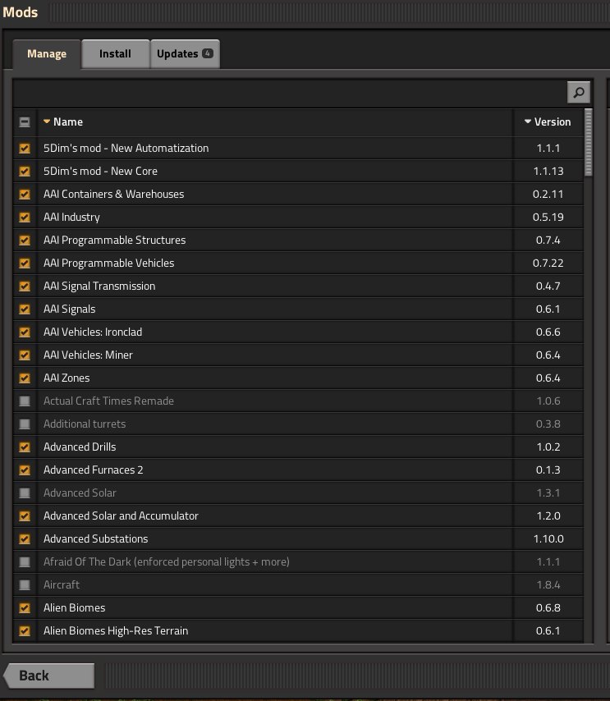This screenshot has width=610, height=701.
Task: Uncheck Advanced Solar and Accumulator
Action: 25,516
